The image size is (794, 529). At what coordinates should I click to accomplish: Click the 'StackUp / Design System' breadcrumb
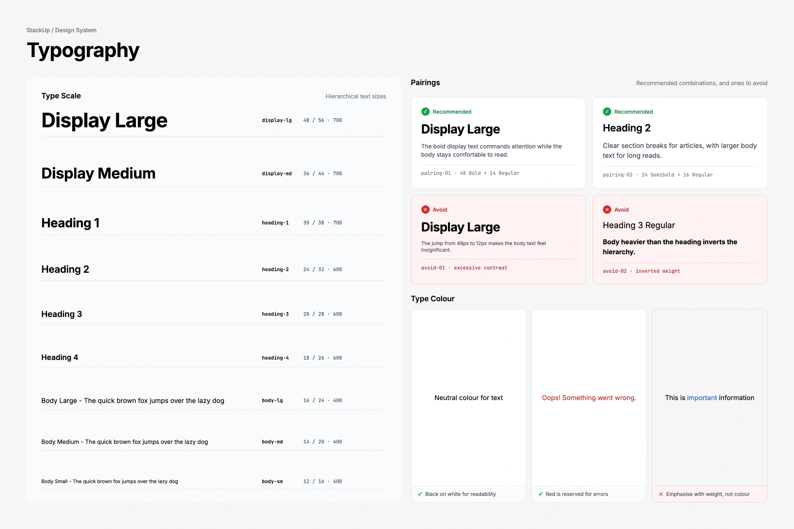click(x=62, y=30)
